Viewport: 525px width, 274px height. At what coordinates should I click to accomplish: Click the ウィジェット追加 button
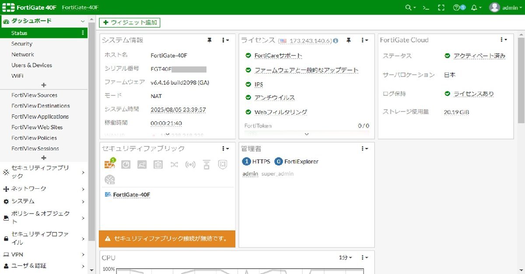point(129,23)
